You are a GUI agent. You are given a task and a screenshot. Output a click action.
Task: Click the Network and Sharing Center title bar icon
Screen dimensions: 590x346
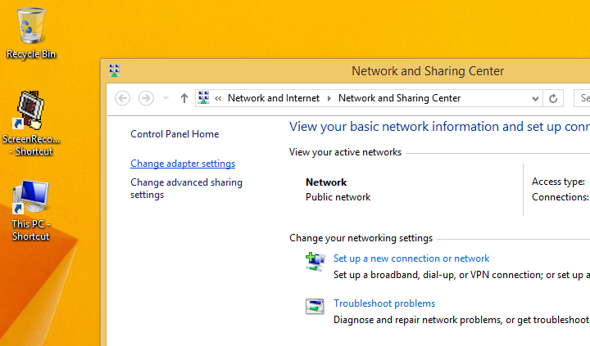point(115,70)
